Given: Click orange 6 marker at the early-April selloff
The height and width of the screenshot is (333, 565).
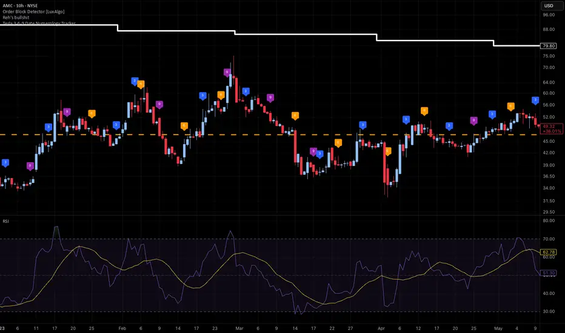Looking at the screenshot, I should click(388, 151).
